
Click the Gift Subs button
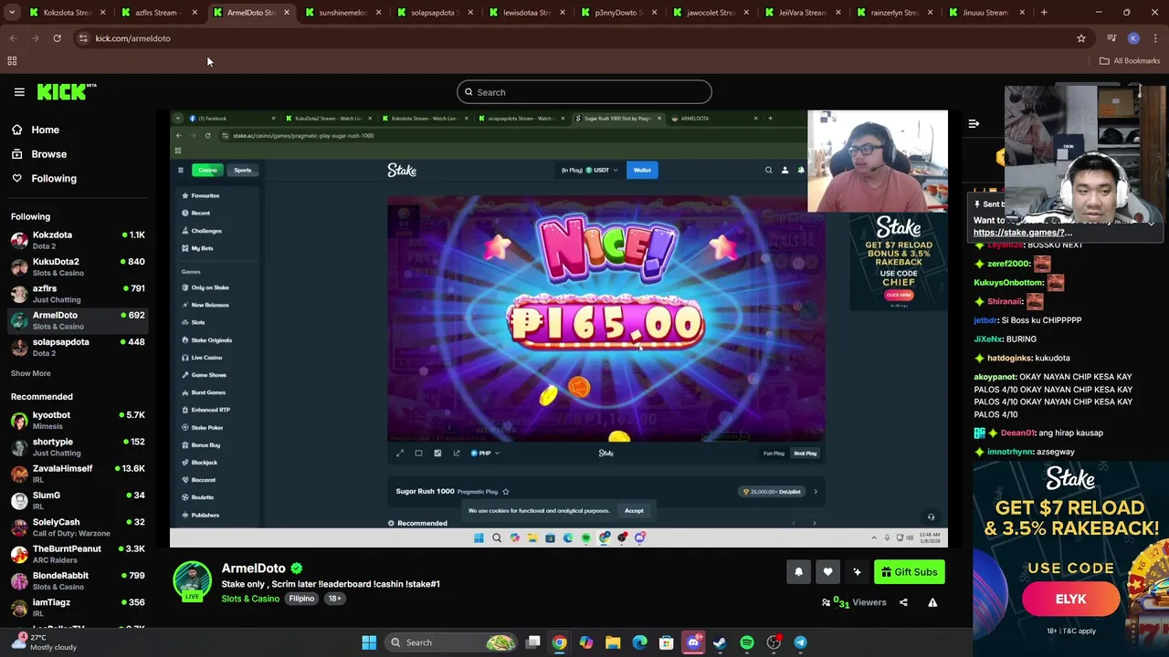(x=909, y=572)
